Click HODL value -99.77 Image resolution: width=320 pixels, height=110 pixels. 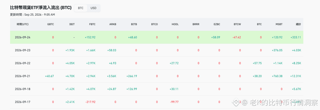click(174, 102)
